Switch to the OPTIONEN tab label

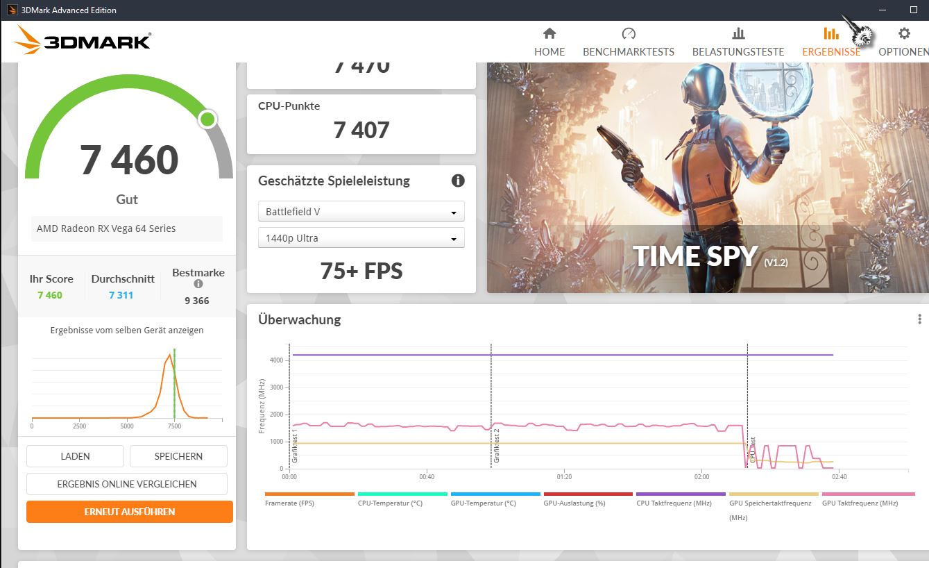click(x=903, y=52)
